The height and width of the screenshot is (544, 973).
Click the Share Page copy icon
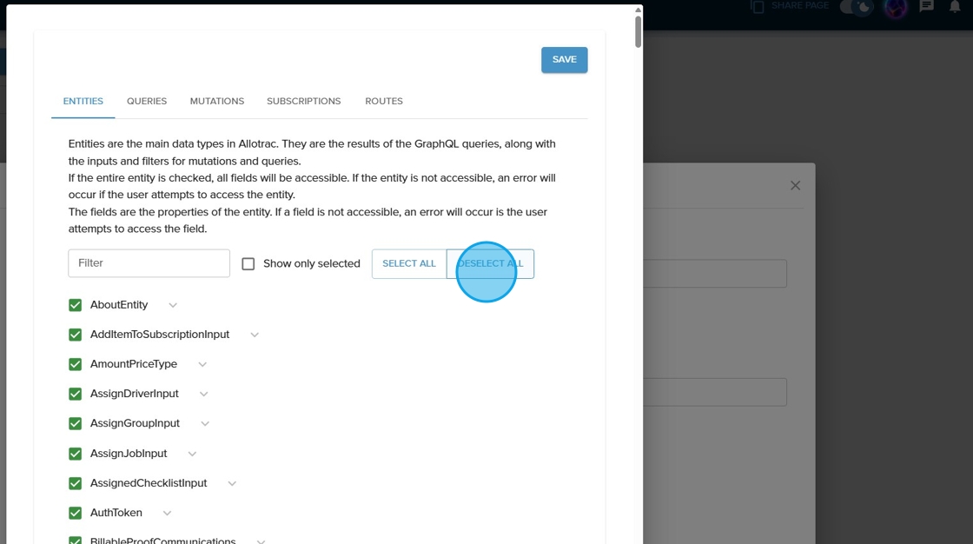758,7
